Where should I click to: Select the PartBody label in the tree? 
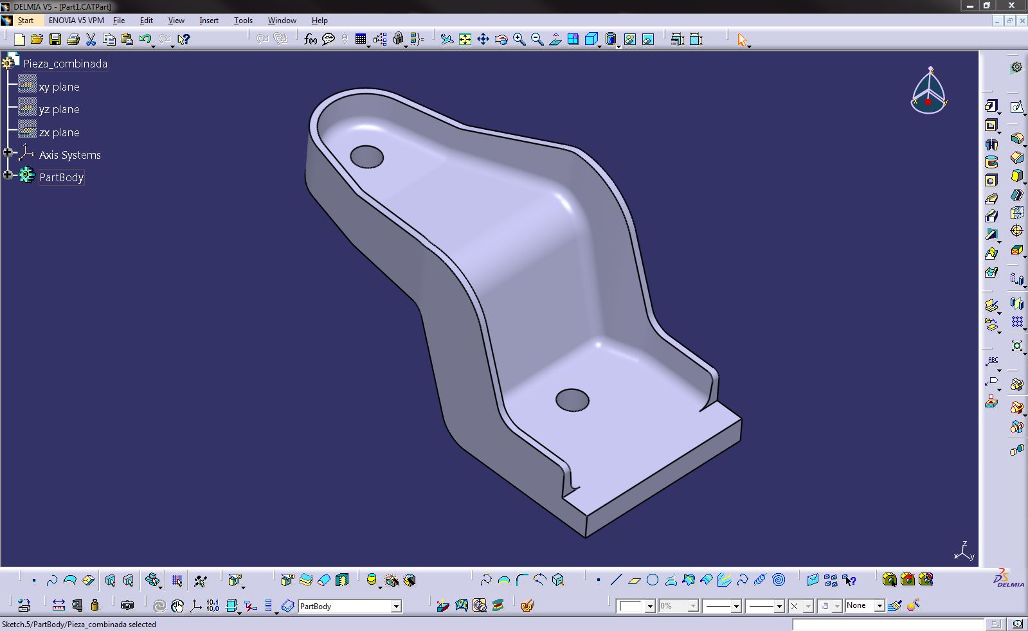click(62, 177)
